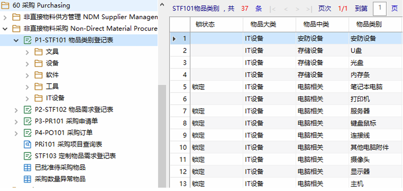Click the P3-PR101 采购申请单 form icon
This screenshot has height=191, width=403.
point(28,121)
